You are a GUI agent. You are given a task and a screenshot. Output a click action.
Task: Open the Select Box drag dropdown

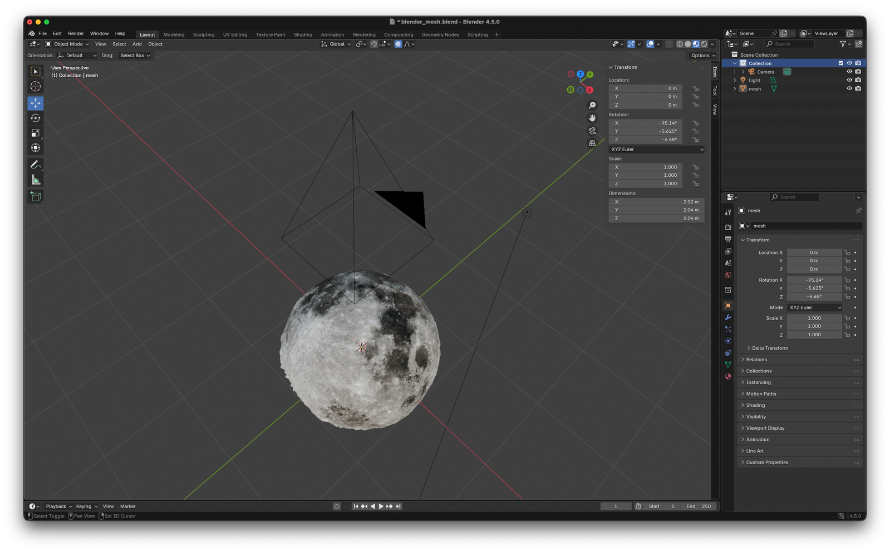pyautogui.click(x=135, y=56)
